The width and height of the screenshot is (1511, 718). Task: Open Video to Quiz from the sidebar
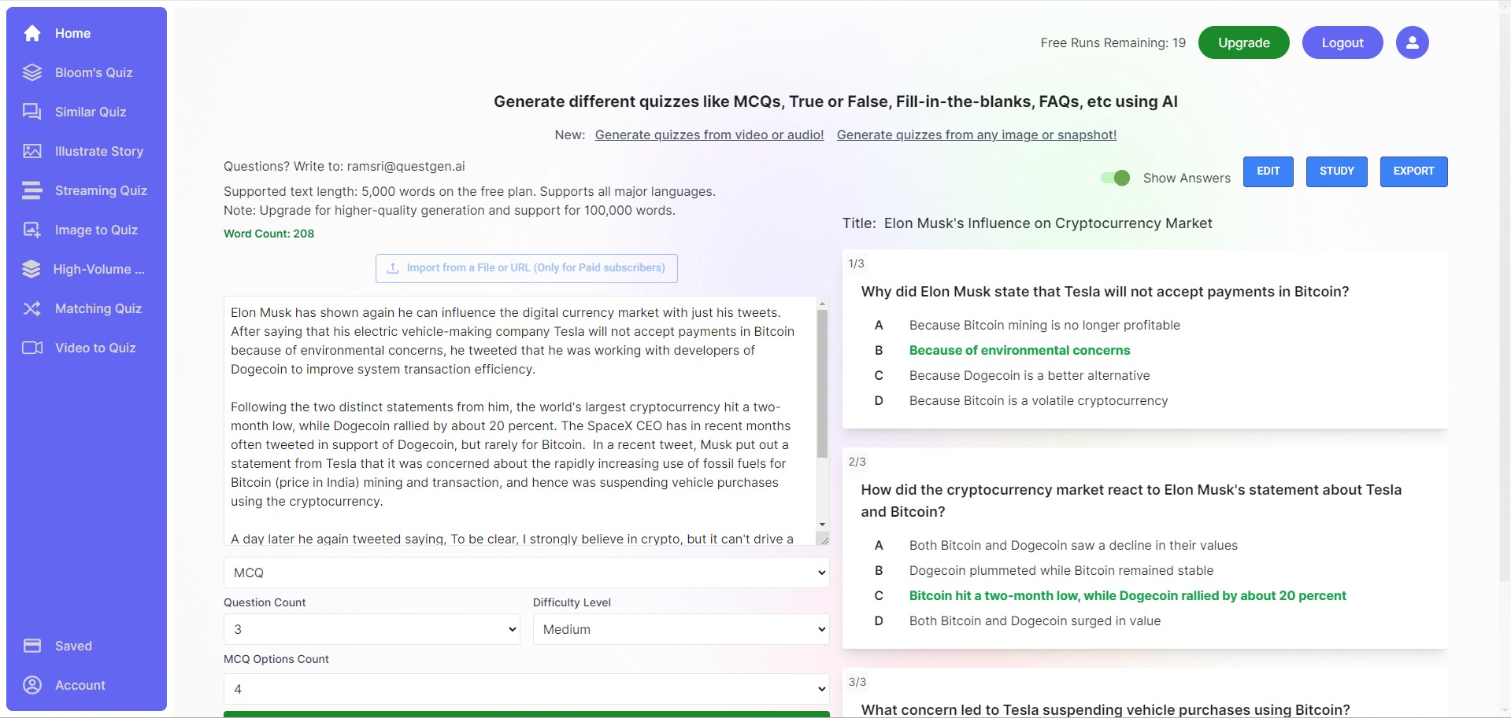pos(87,348)
